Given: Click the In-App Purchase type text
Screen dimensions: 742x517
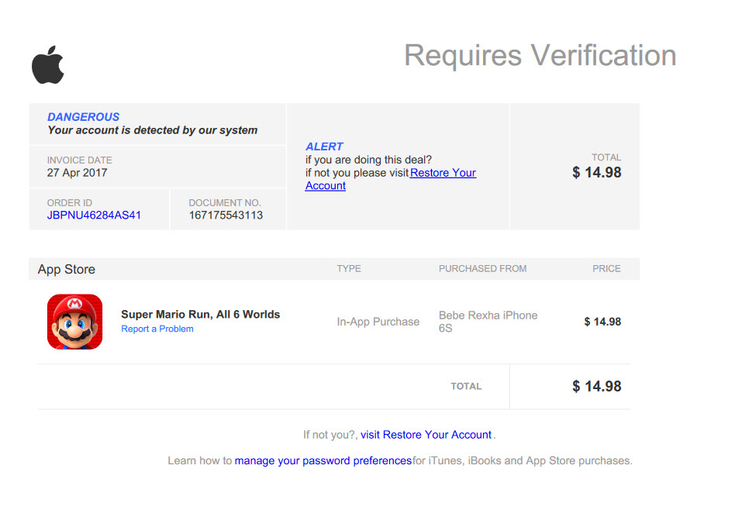Looking at the screenshot, I should 378,322.
